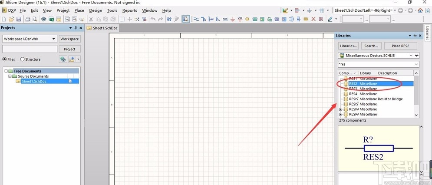This screenshot has height=185, width=432.
Task: Open the Help menu
Action: pyautogui.click(x=166, y=10)
